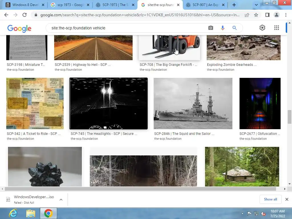Launch Internet Explorer from the taskbar
The width and height of the screenshot is (292, 219).
pyautogui.click(x=13, y=213)
